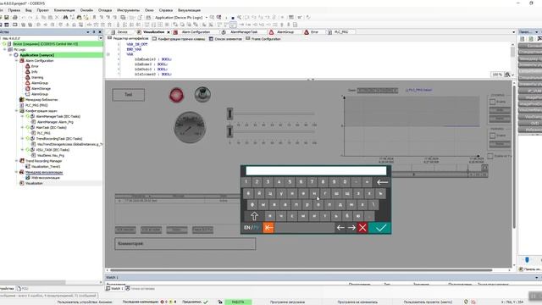Open Visualization_Trend1 node in tree
Viewport: 542px width, 305px height.
tap(46, 166)
